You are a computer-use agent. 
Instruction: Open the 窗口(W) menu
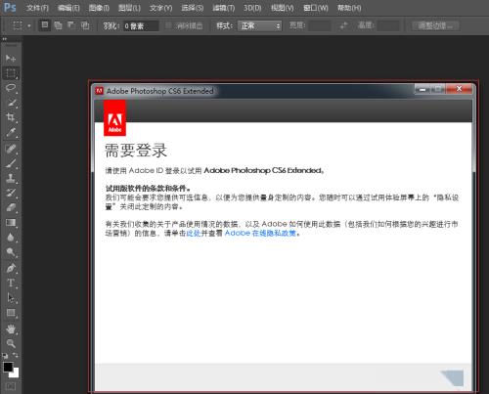point(316,8)
